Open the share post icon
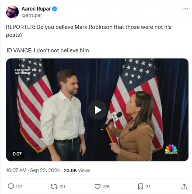This screenshot has height=194, width=192. [x=184, y=186]
